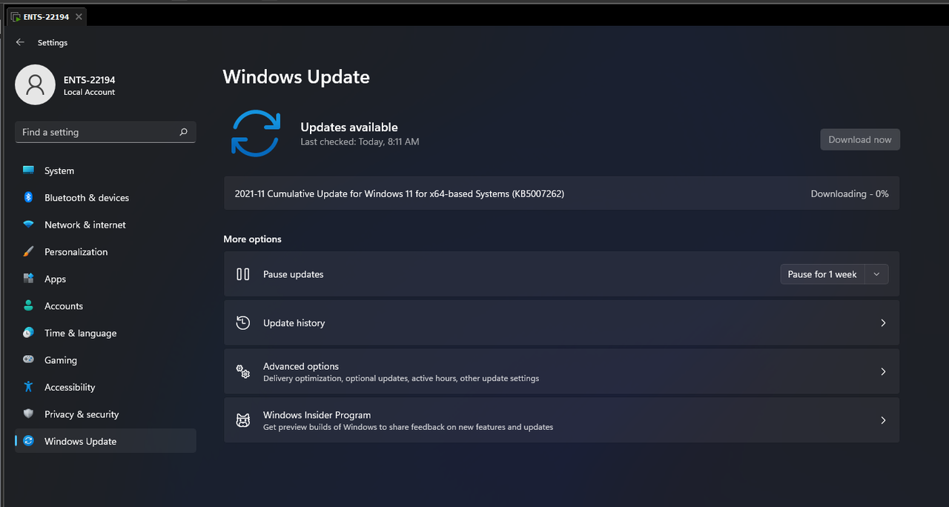Click the KB5007262 cumulative update entry
The height and width of the screenshot is (507, 949).
pyautogui.click(x=561, y=193)
